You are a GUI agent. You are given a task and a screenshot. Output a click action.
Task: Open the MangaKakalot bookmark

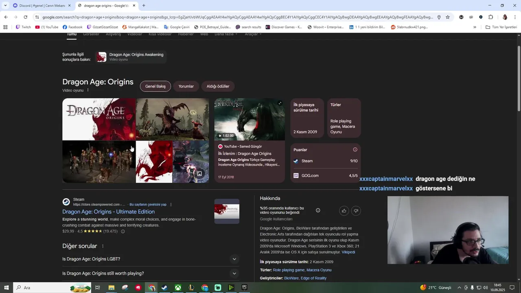(140, 27)
